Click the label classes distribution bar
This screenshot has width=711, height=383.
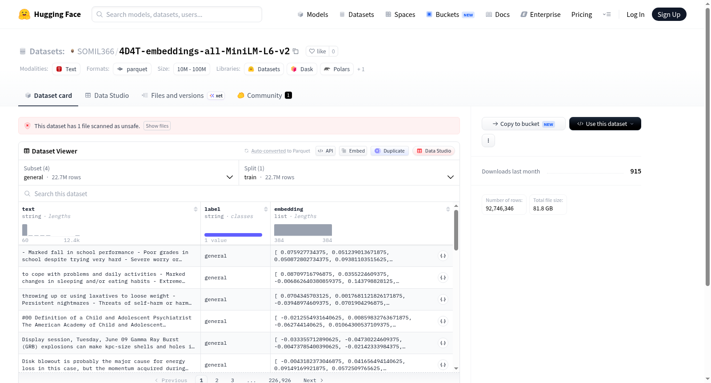point(233,234)
